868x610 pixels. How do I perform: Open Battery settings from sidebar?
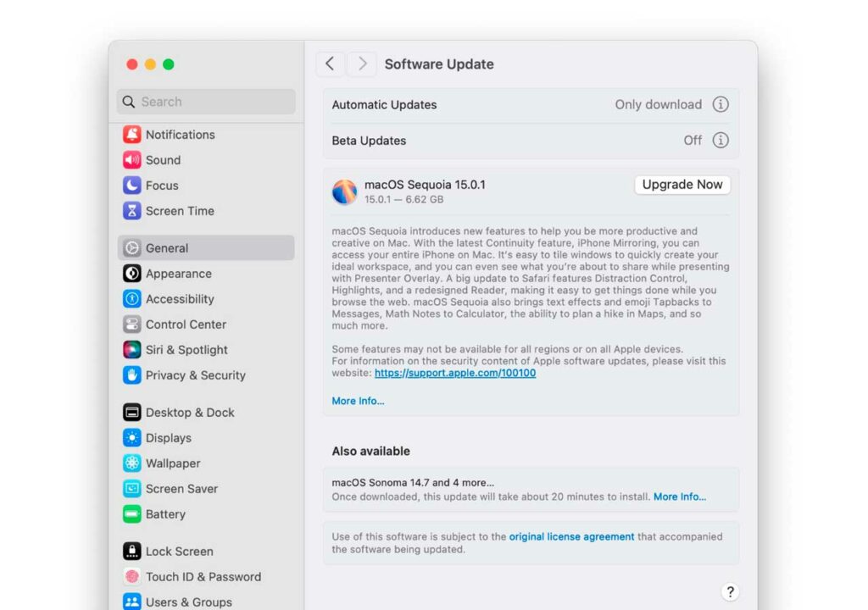(x=164, y=514)
